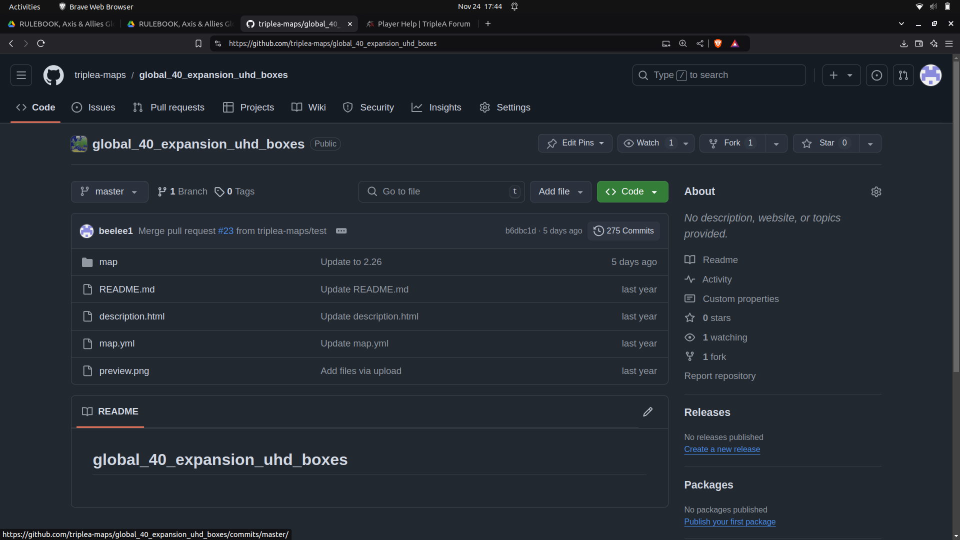Switch to Player Help TripleA Forum browser tab

(x=418, y=23)
